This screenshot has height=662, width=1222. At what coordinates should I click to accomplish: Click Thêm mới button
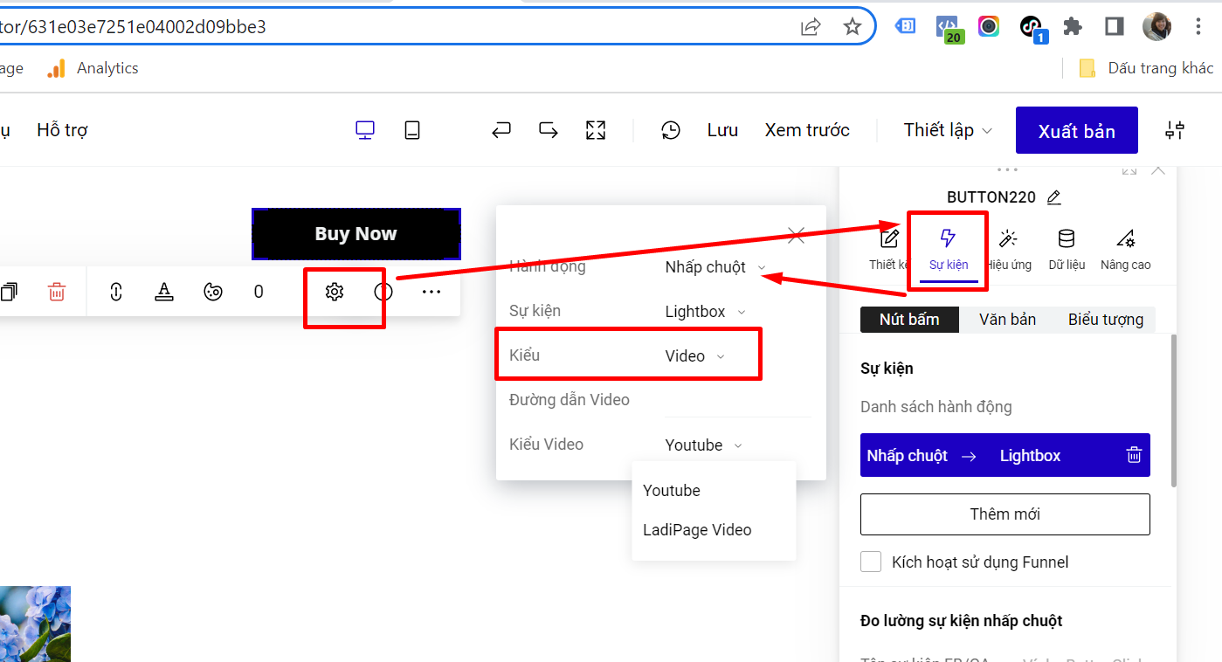click(x=1005, y=514)
